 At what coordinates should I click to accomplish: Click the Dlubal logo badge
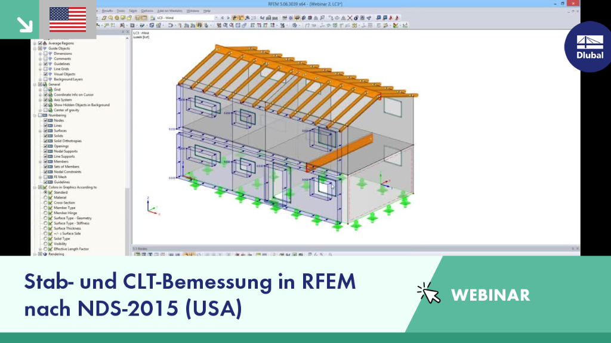pos(589,46)
